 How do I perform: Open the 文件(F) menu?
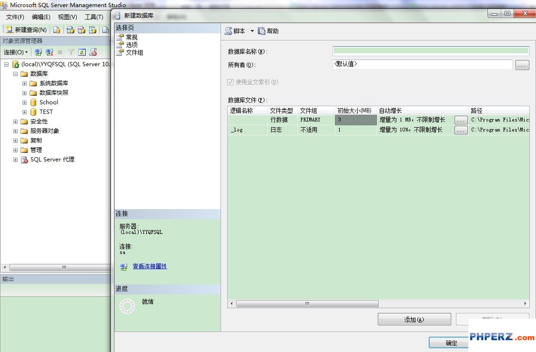point(15,17)
